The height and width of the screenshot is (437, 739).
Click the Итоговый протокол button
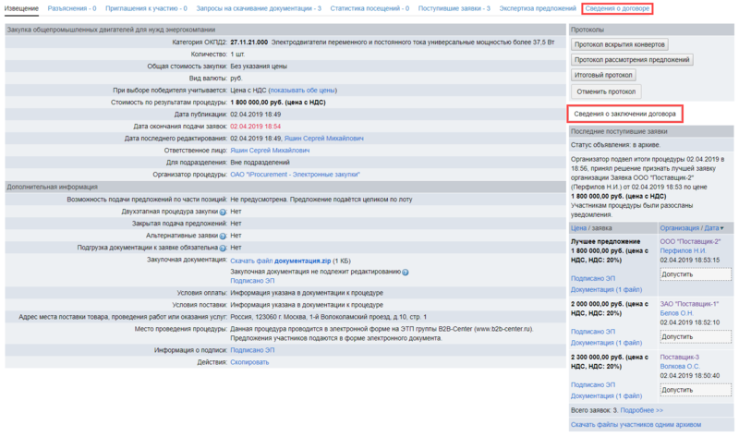603,75
